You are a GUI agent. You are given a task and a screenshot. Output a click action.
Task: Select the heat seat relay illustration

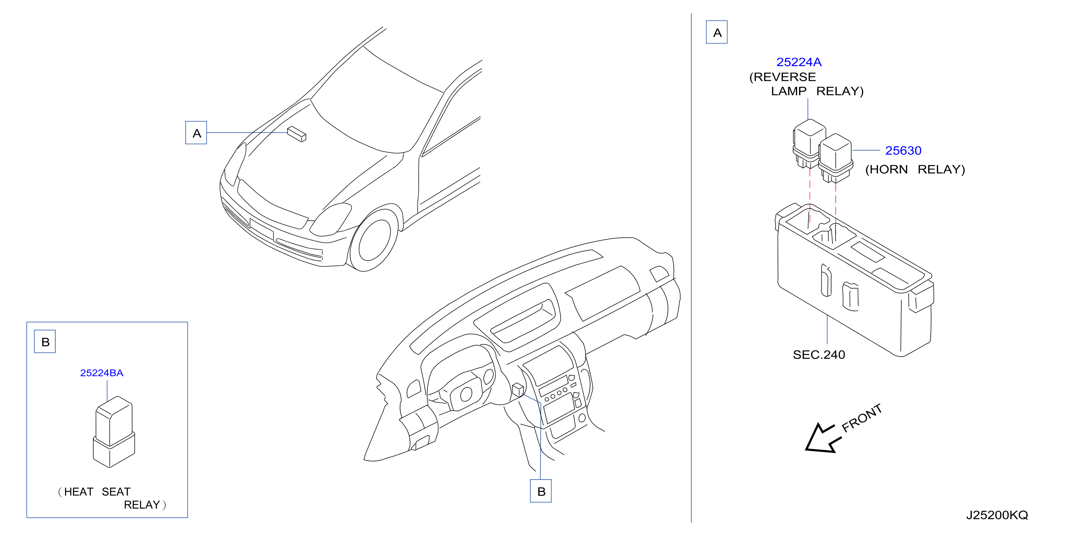click(114, 432)
